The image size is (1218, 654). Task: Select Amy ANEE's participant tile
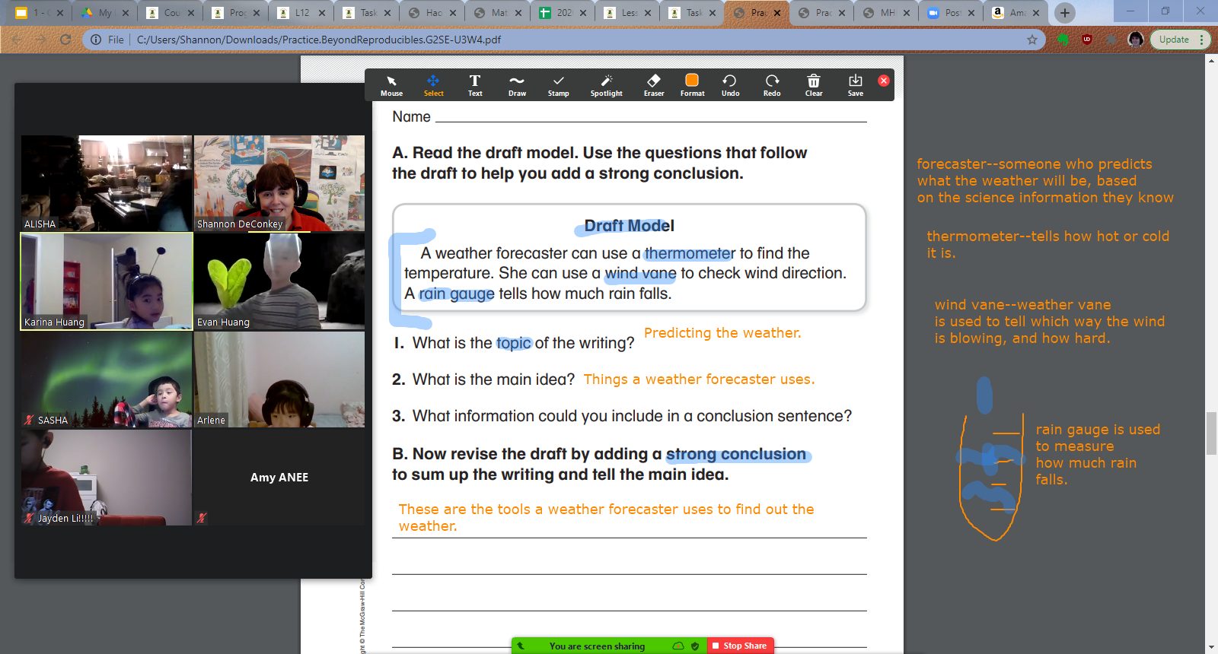279,478
